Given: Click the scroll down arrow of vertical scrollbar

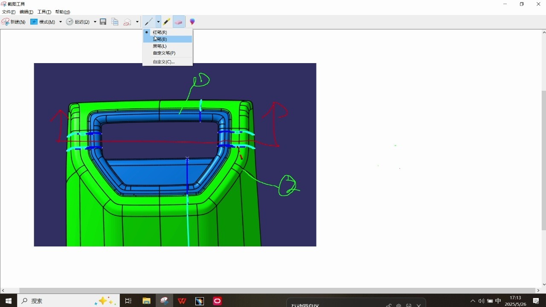Looking at the screenshot, I should tap(543, 284).
